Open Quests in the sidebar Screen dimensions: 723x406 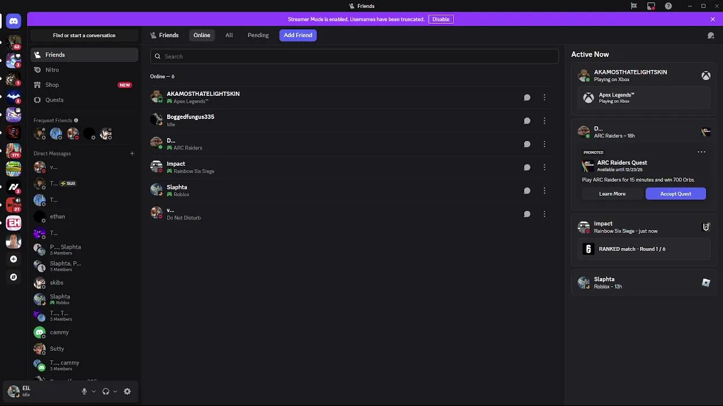point(84,100)
